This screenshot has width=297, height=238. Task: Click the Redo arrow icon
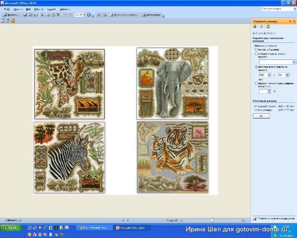[70, 15]
